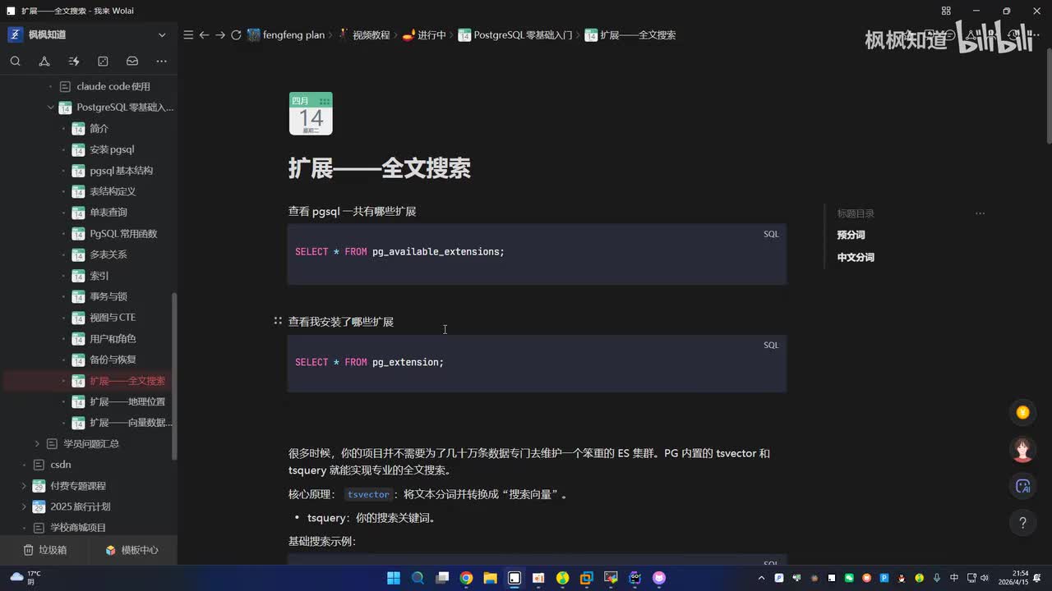Expand the csdn tree node
This screenshot has height=591, width=1052.
tap(24, 465)
